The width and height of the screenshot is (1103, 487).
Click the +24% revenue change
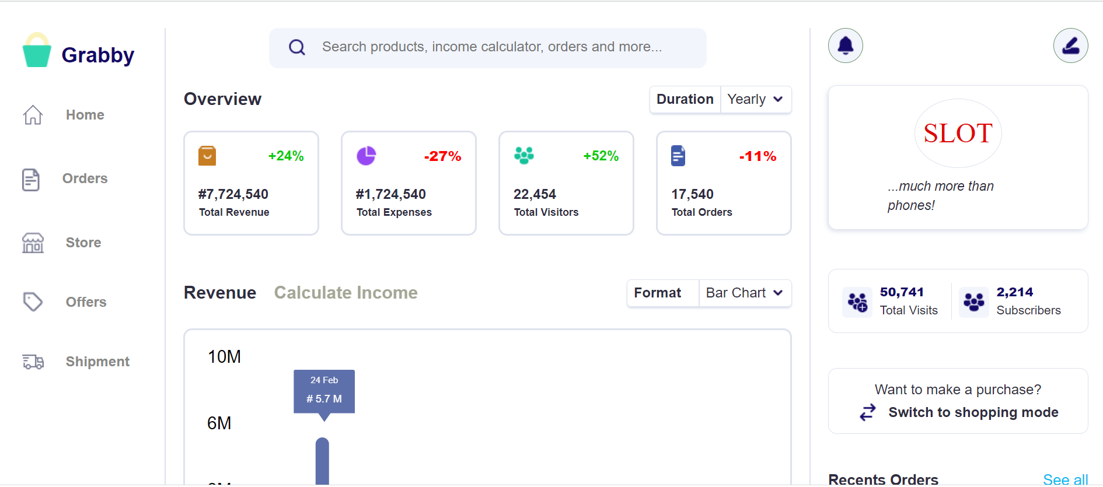tap(286, 156)
